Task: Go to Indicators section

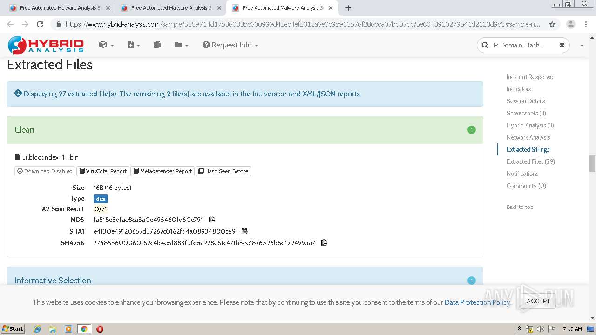Action: click(519, 89)
